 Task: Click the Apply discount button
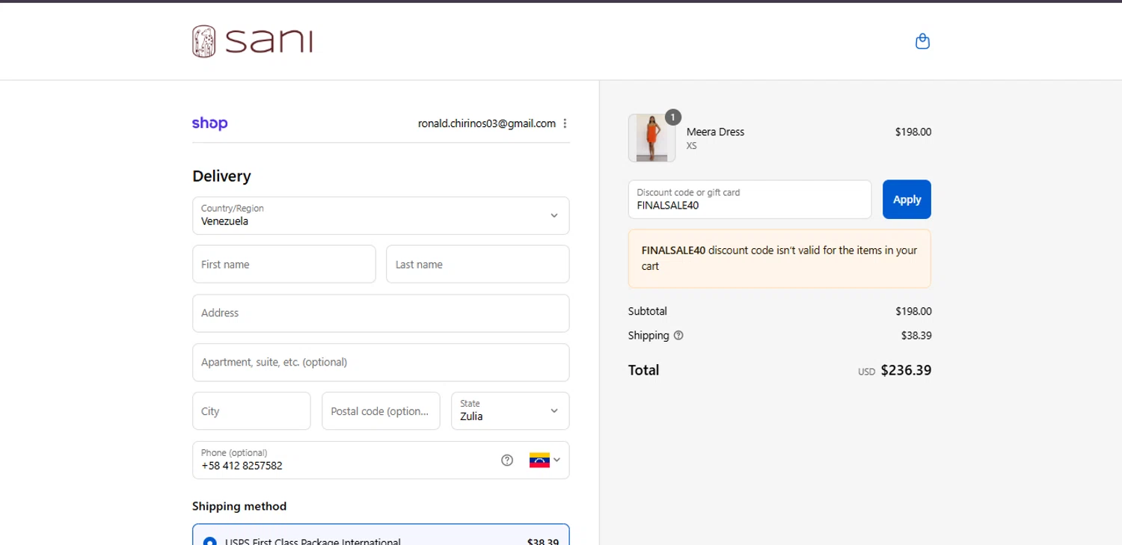[x=907, y=200]
